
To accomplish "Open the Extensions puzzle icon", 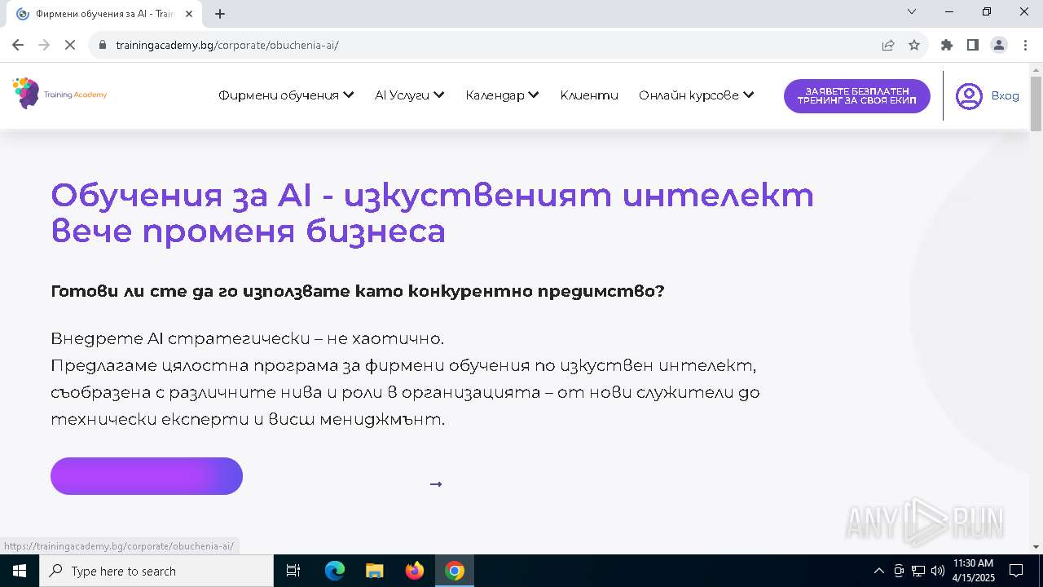I will (946, 45).
